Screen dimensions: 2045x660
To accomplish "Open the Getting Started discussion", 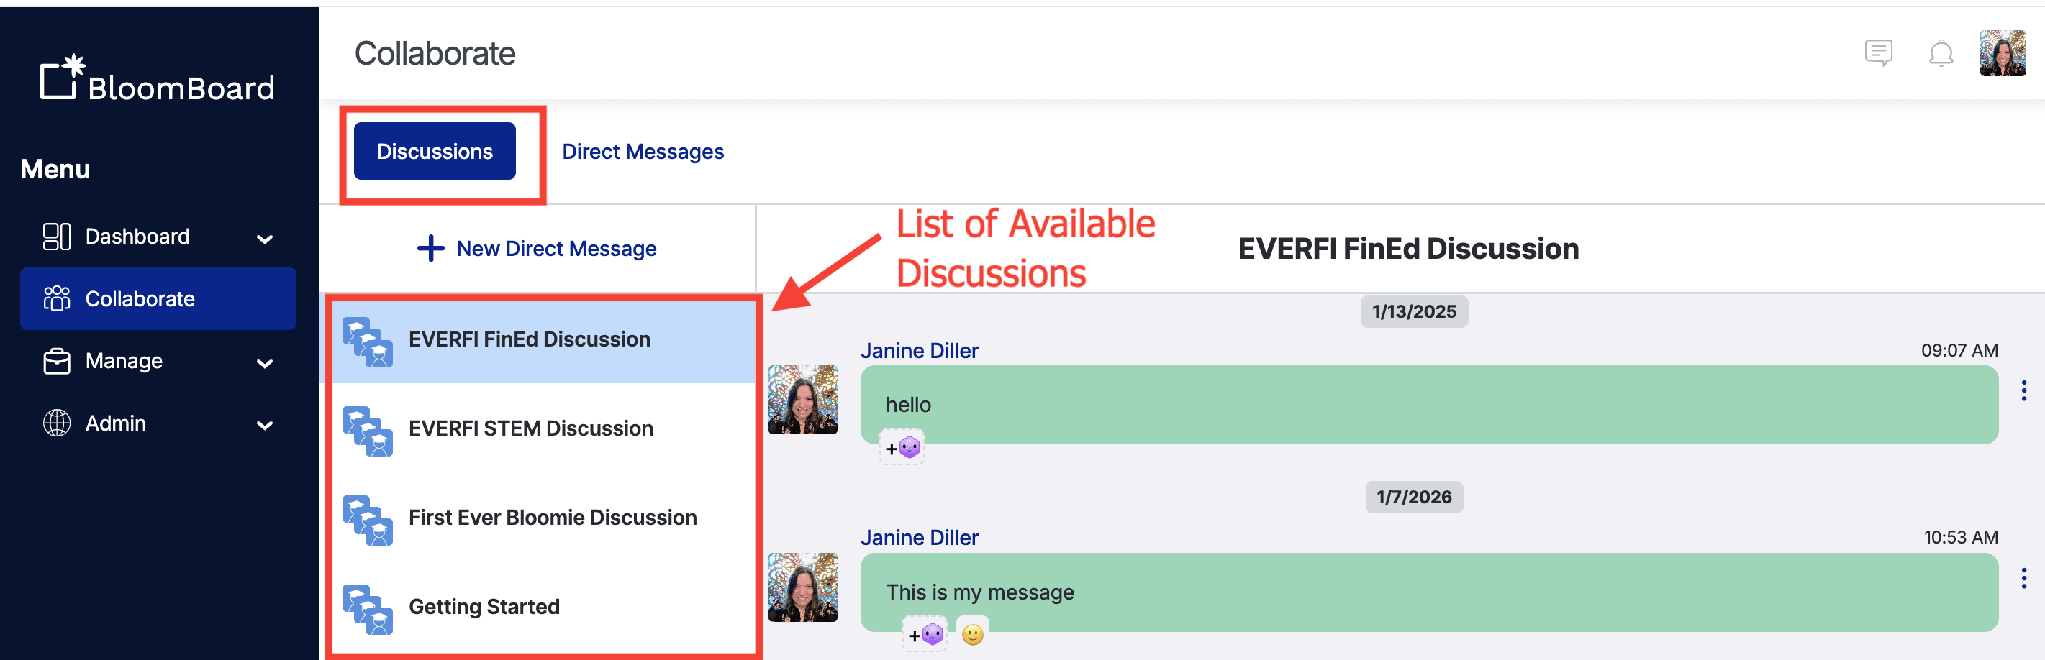I will pos(544,607).
